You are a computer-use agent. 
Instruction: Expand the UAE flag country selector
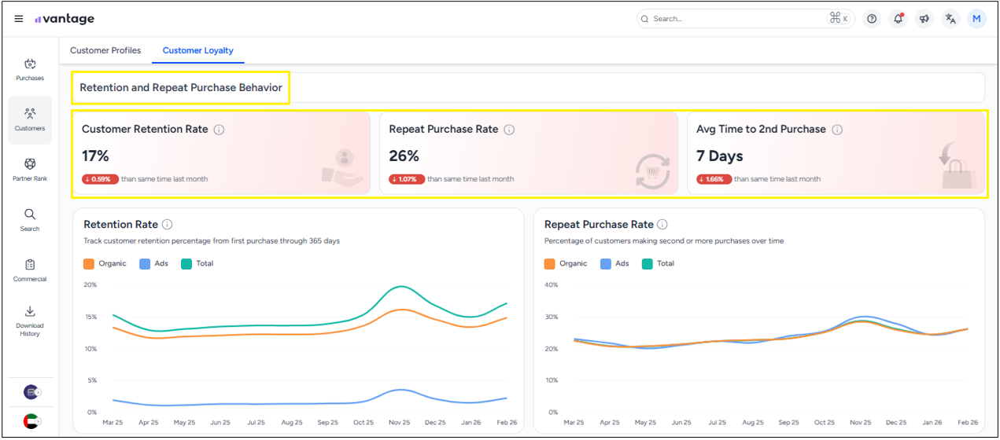coord(31,421)
